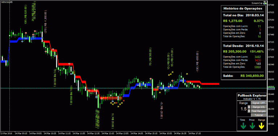Select the Range value 1.5 field
The image size is (278, 136).
click(243, 109)
